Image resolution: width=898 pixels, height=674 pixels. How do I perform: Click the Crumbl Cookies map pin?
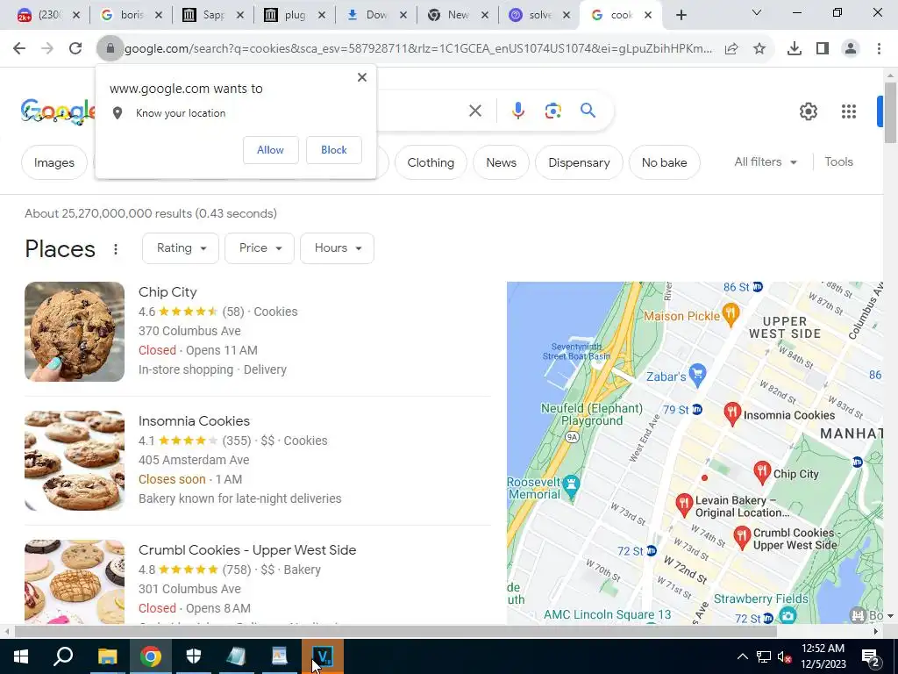[x=742, y=538]
